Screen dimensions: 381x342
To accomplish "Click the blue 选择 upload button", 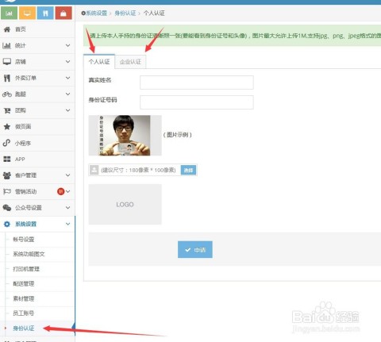I will pyautogui.click(x=188, y=170).
